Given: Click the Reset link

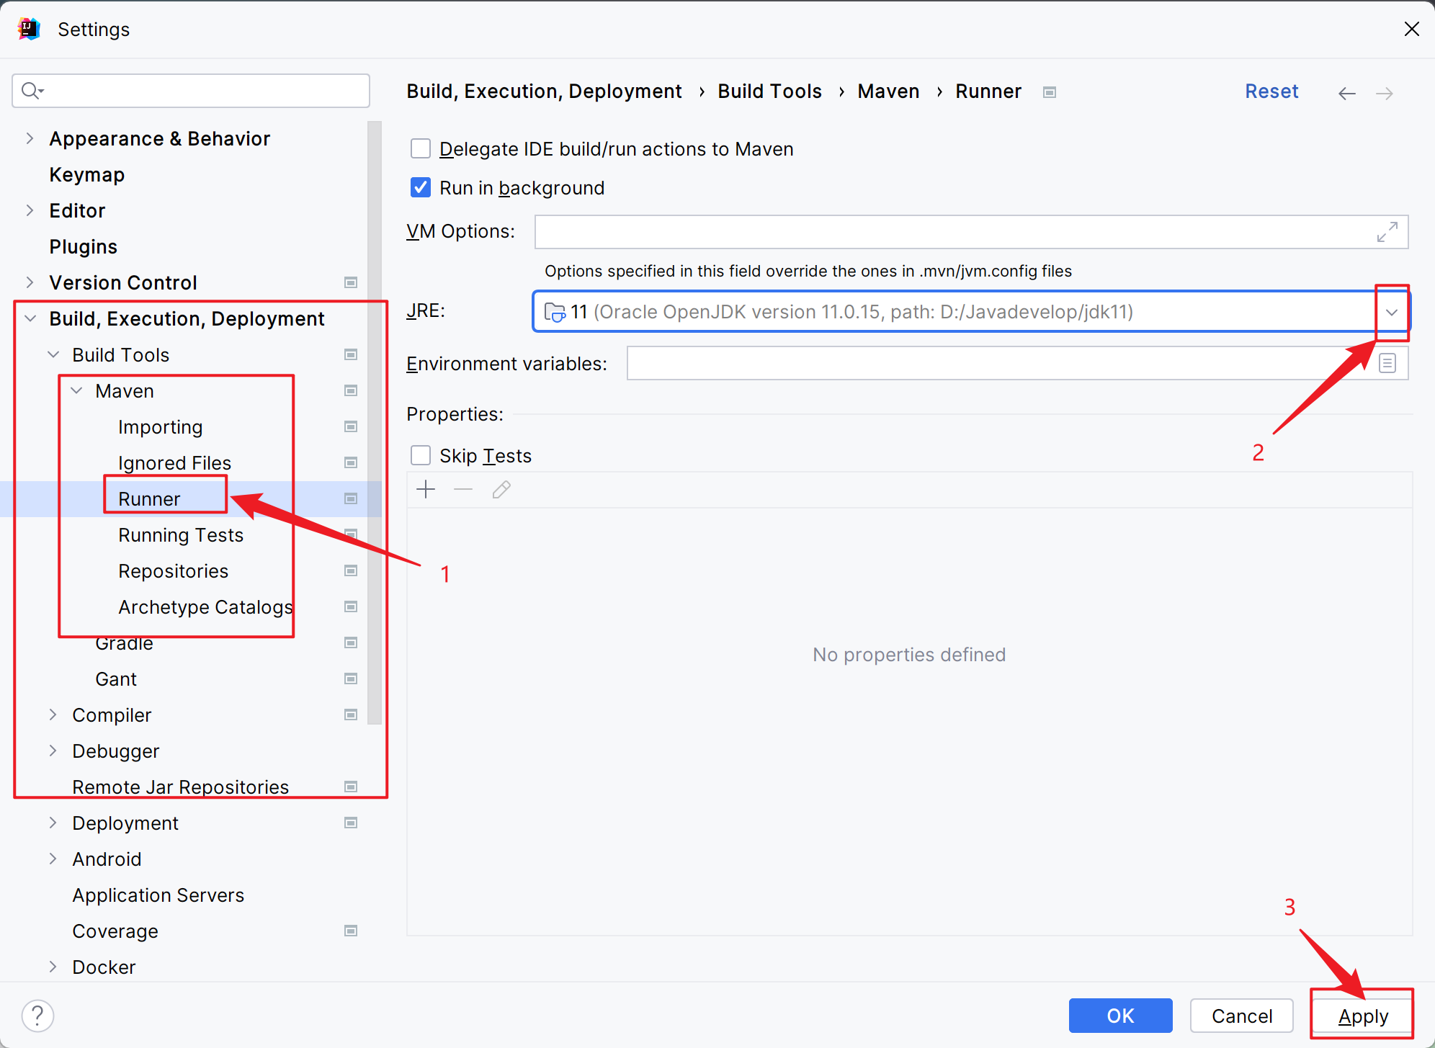Looking at the screenshot, I should (x=1271, y=91).
